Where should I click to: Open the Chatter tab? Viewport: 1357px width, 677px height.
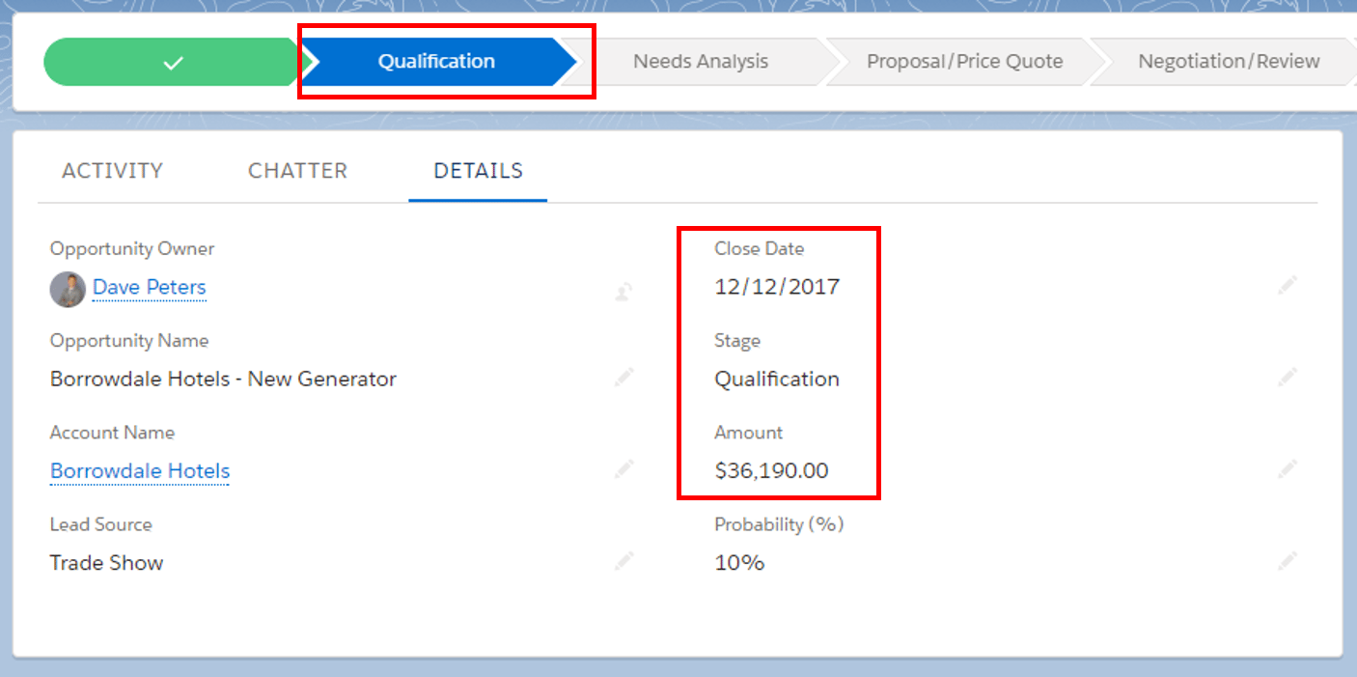point(297,171)
